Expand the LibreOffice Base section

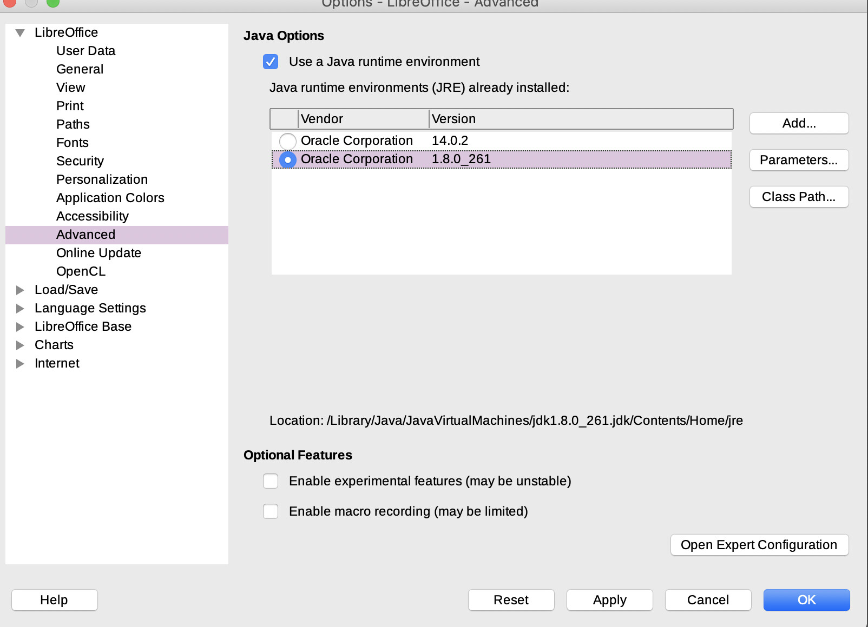pyautogui.click(x=20, y=326)
